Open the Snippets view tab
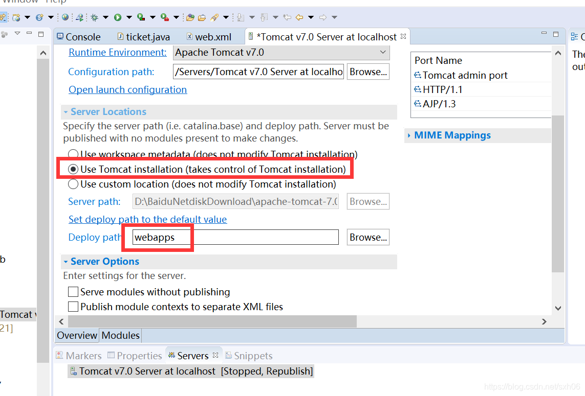This screenshot has width=585, height=396. coord(249,356)
